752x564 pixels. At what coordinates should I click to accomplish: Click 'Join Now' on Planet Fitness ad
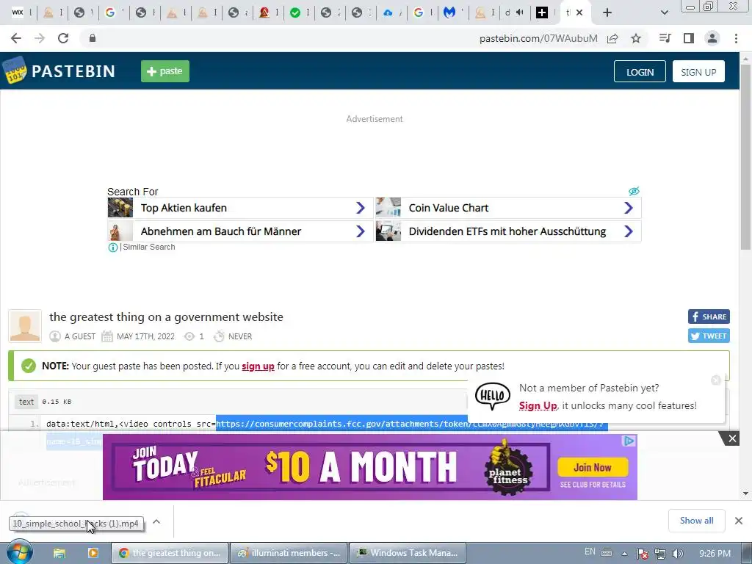coord(593,468)
